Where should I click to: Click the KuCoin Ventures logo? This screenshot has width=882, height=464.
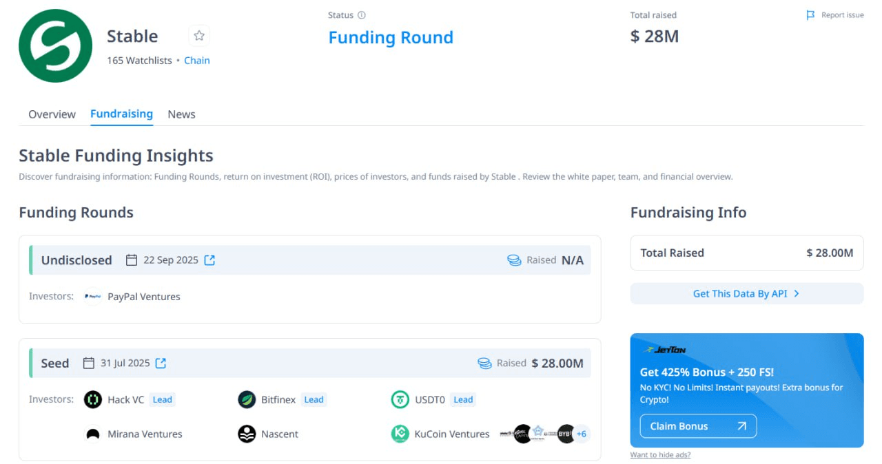click(400, 434)
